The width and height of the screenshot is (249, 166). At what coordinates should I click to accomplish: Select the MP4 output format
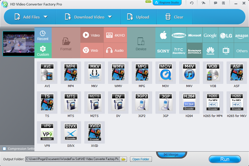(x=71, y=73)
